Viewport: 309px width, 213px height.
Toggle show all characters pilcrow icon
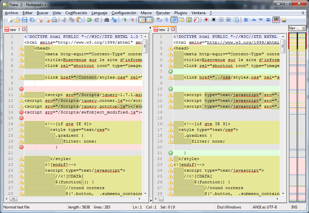click(x=167, y=20)
